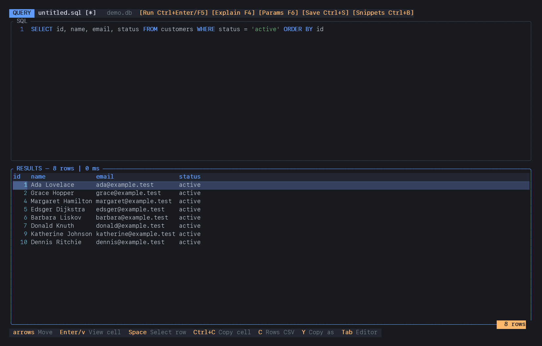Select the Margaret Hamilton cell
This screenshot has width=542, height=346.
tap(61, 201)
